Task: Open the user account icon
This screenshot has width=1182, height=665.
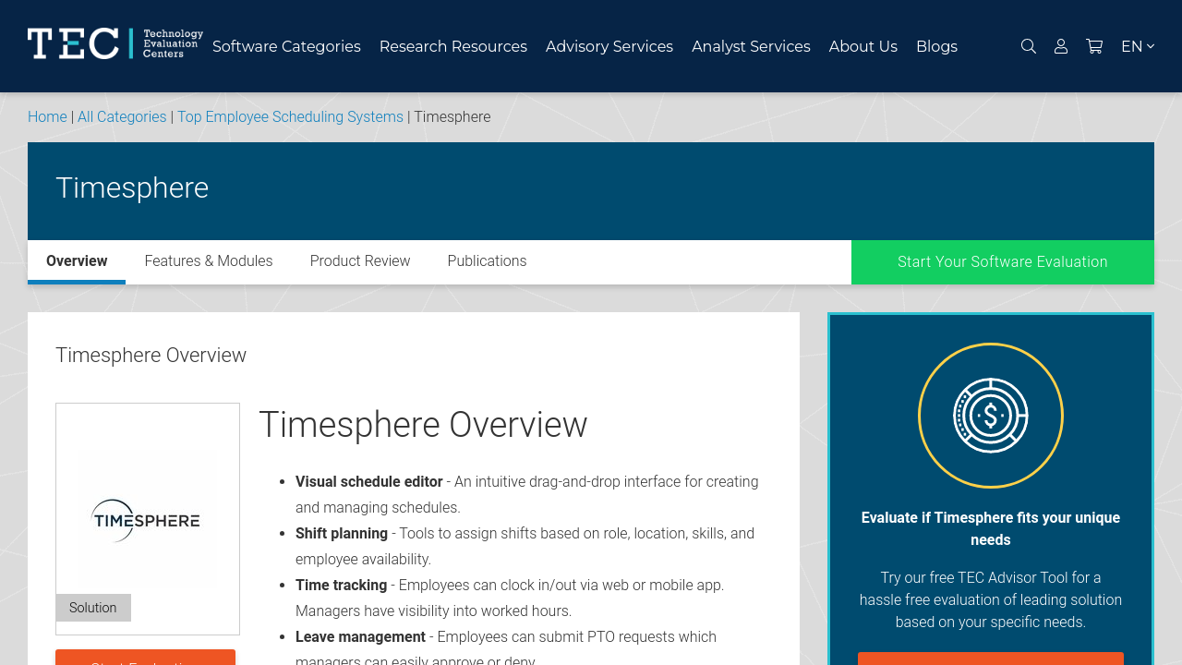Action: point(1061,46)
